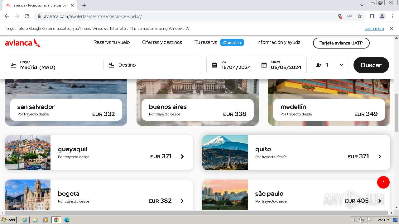Click the guayaquil destination name
The image size is (399, 224).
click(73, 149)
